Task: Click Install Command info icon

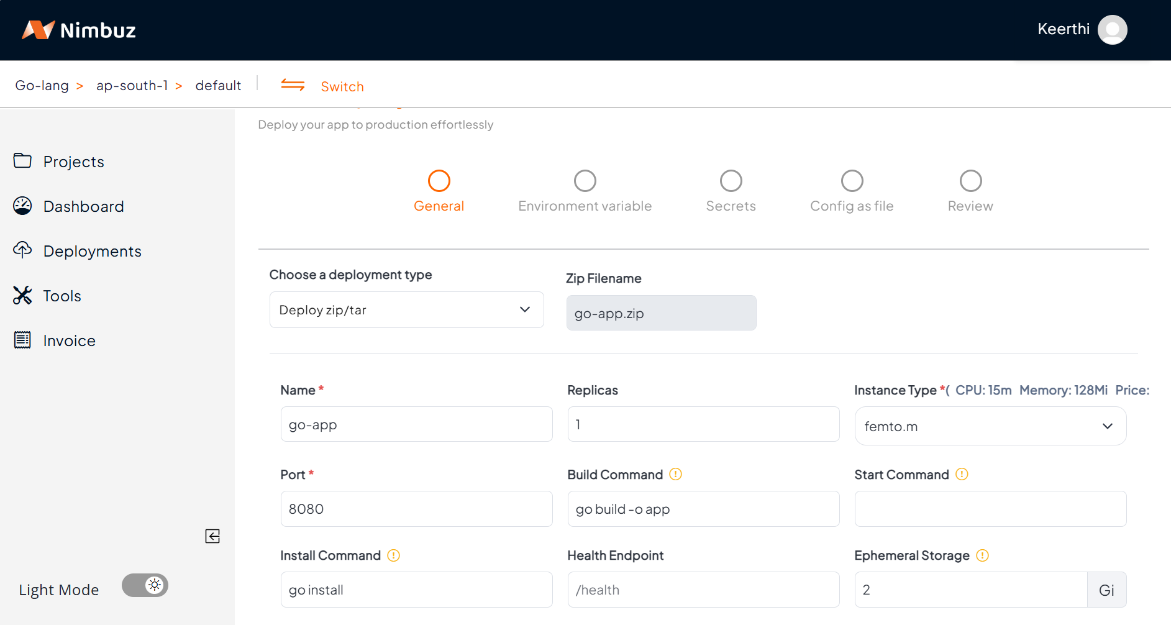Action: (393, 555)
